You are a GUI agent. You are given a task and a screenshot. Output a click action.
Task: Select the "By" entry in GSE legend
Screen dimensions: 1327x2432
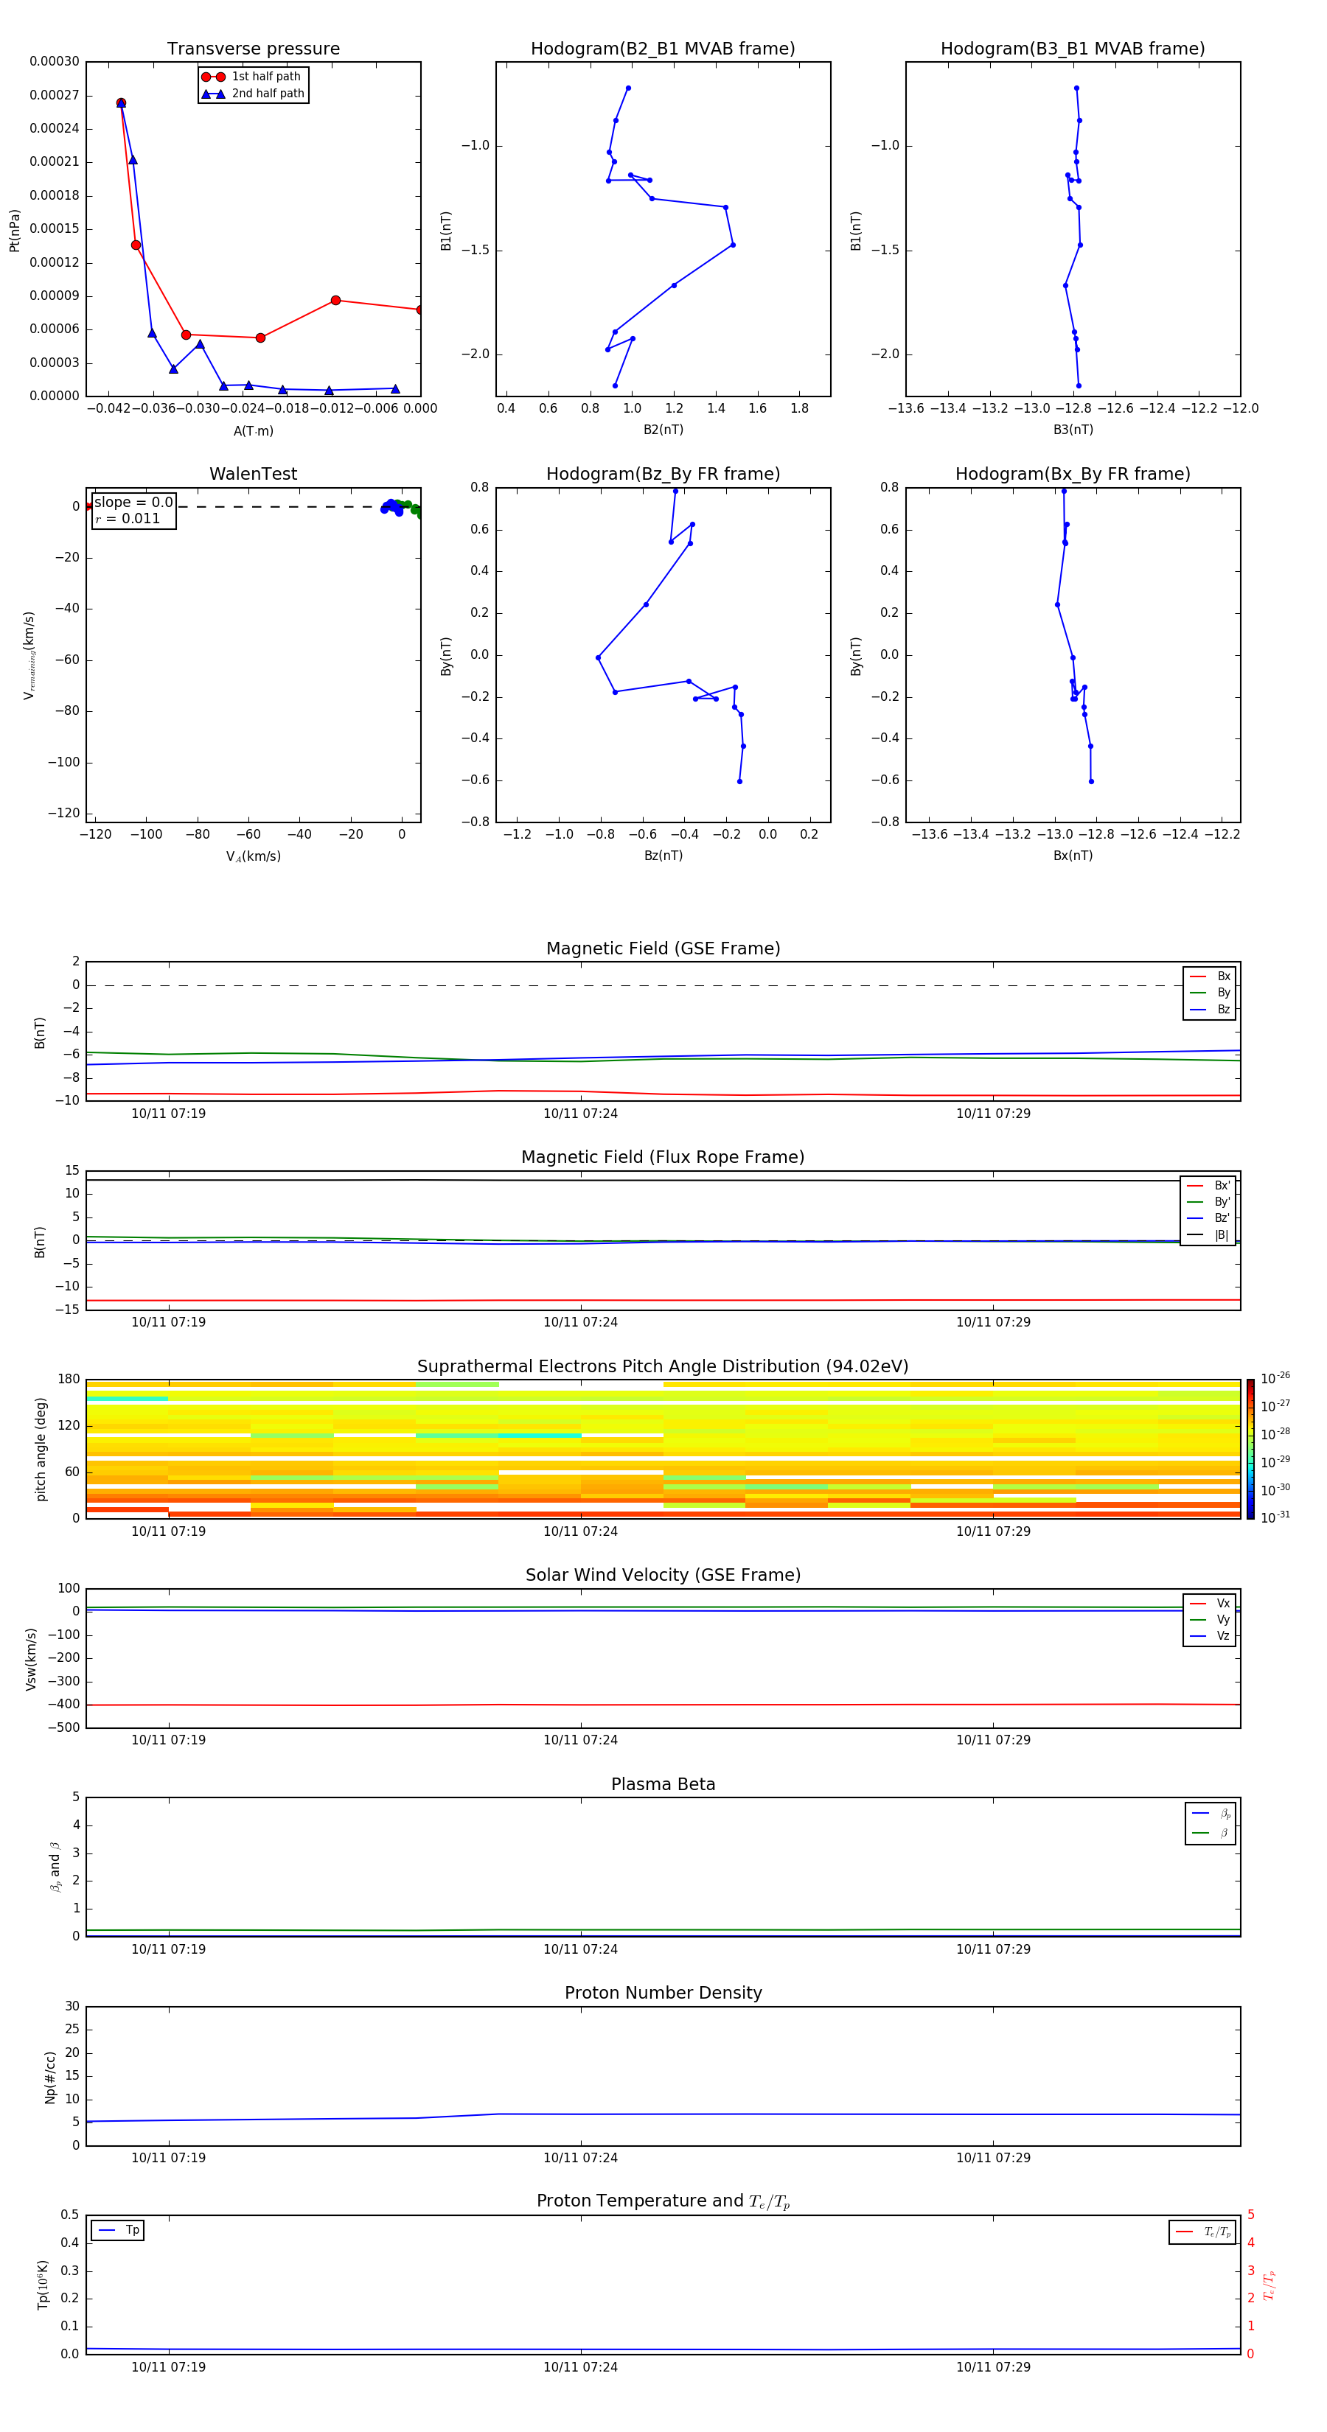1210,993
